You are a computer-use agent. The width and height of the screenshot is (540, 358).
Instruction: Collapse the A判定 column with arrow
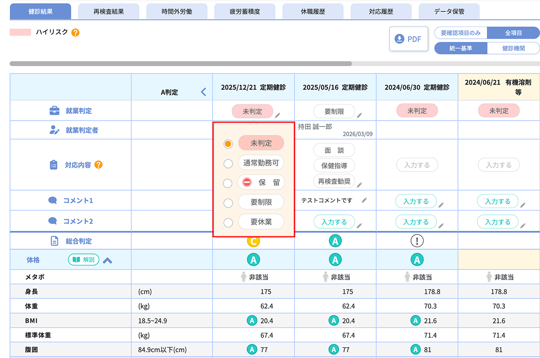(x=203, y=92)
